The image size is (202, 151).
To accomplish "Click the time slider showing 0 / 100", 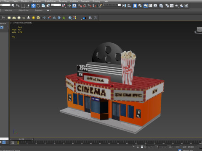I will [21, 139].
